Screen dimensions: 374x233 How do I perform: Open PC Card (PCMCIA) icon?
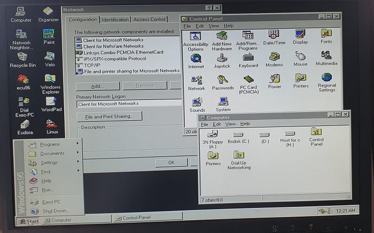coord(248,84)
